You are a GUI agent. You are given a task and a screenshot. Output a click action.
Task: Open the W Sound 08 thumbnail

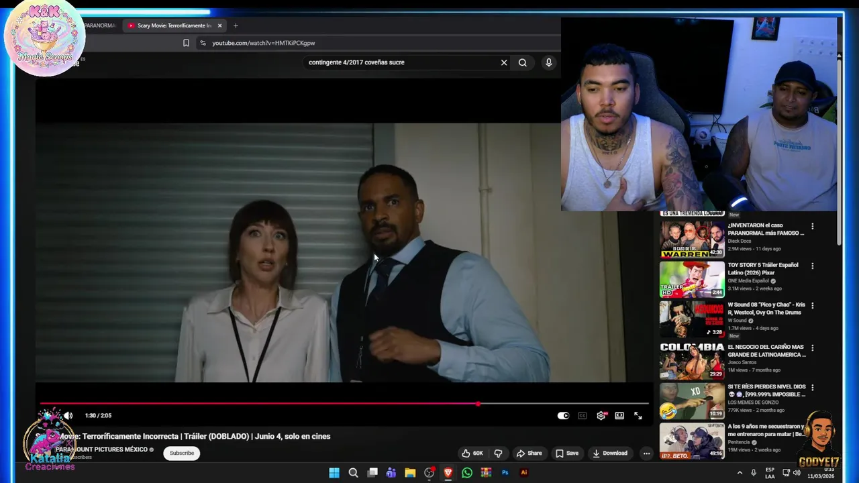click(x=692, y=319)
